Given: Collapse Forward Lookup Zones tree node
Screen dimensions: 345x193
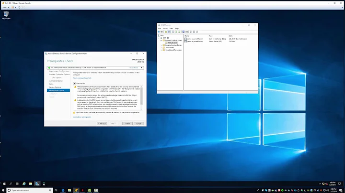Looking at the screenshot, I should point(161,40).
